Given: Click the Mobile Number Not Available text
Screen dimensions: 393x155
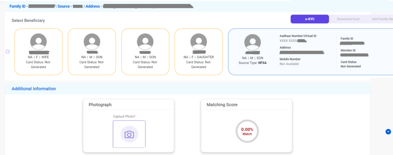Looking at the screenshot, I should [x=289, y=64].
